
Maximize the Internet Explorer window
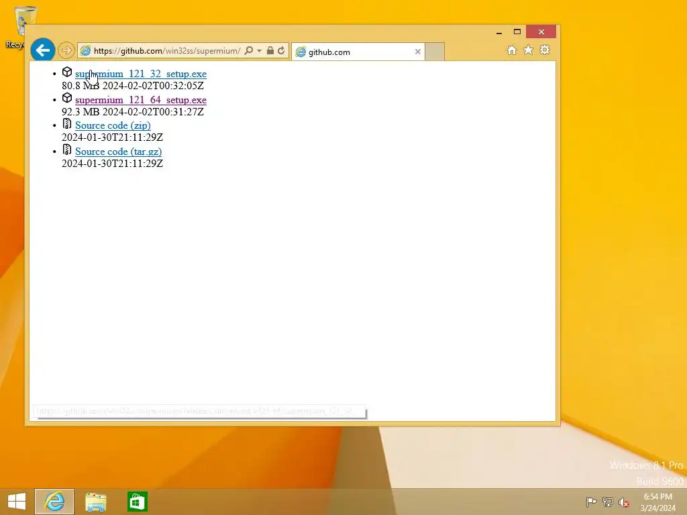tap(517, 32)
